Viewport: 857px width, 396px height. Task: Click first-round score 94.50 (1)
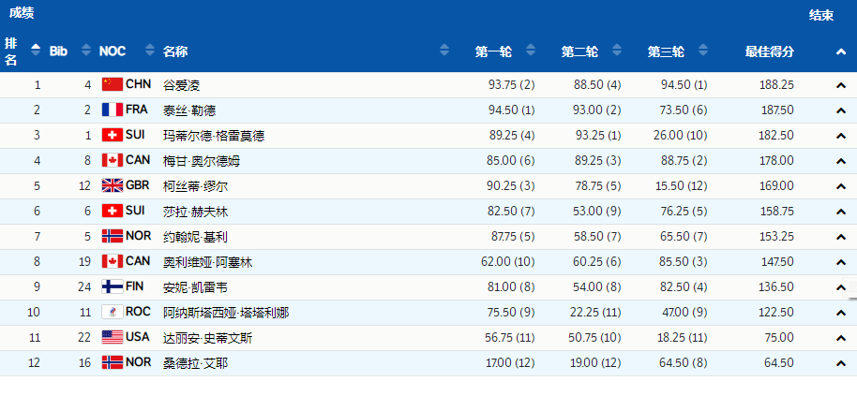pyautogui.click(x=512, y=110)
